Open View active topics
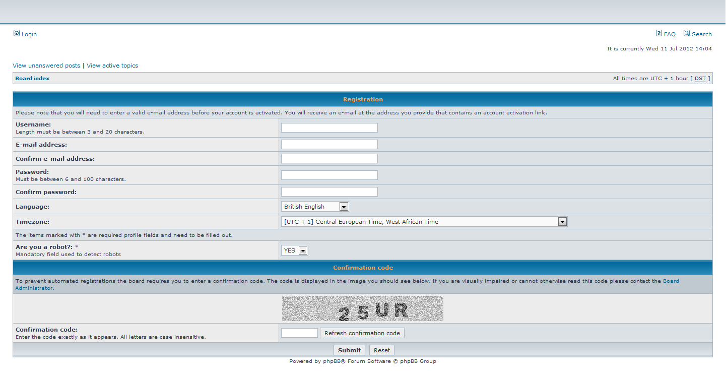726x378 pixels. [112, 66]
